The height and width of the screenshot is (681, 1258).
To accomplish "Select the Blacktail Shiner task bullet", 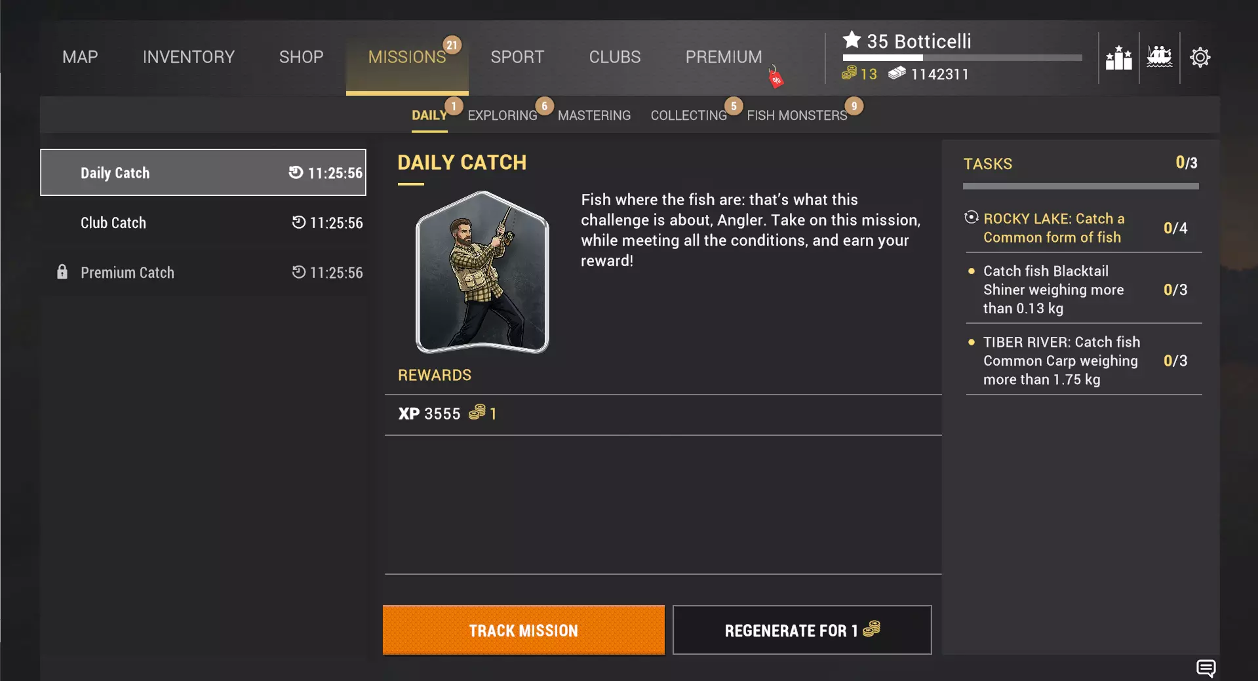I will [x=972, y=271].
